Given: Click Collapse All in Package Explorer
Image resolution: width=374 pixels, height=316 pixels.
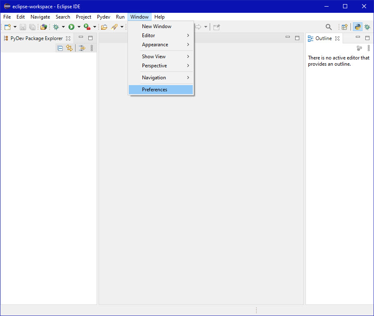Looking at the screenshot, I should [x=60, y=48].
